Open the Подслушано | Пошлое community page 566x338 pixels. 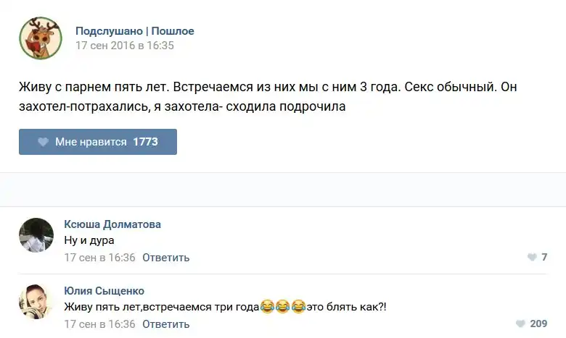(135, 31)
